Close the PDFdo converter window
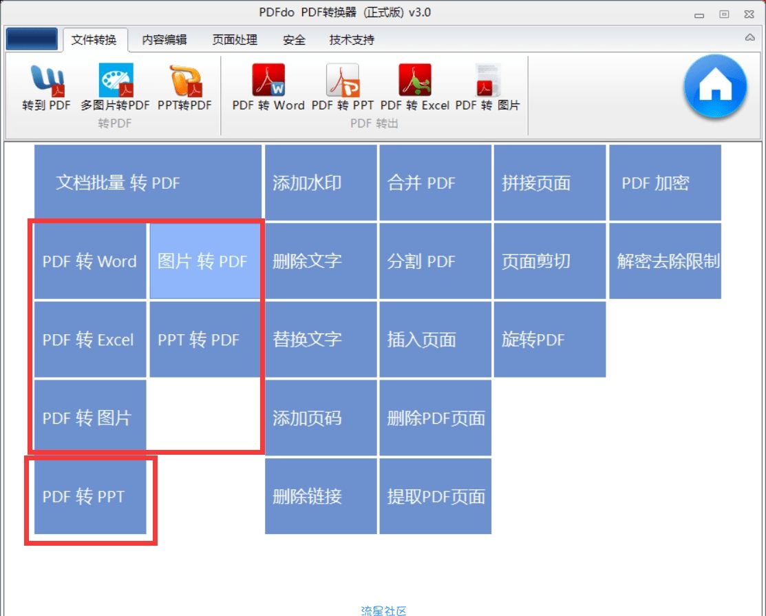Screen dimensions: 766x616 pos(749,14)
